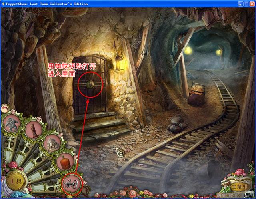Click the metal bucket lying on the ground
This screenshot has height=199, width=256.
(210, 171)
